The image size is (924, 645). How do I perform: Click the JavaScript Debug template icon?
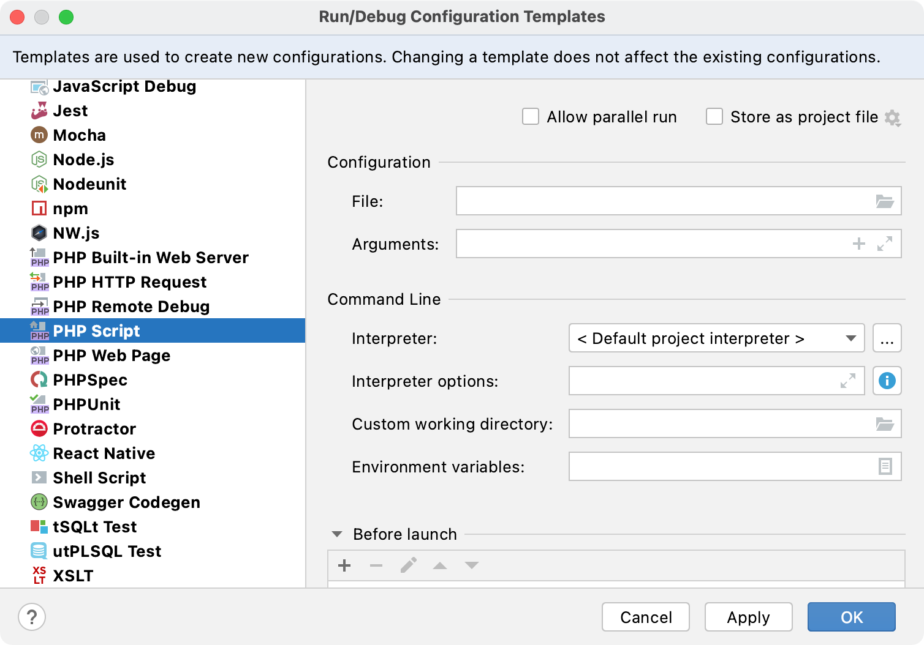[39, 87]
